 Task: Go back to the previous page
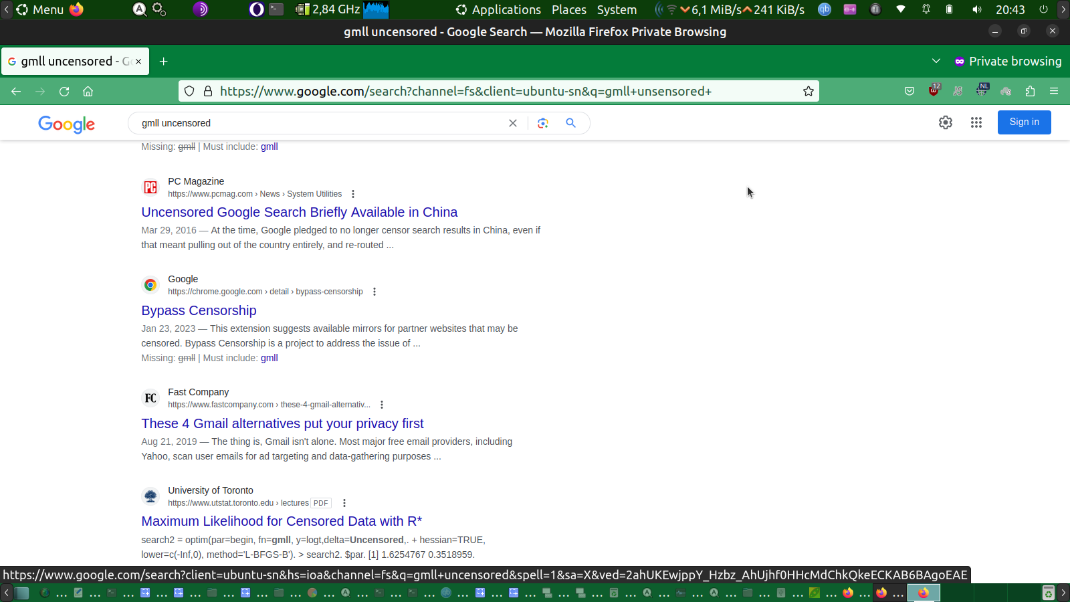tap(16, 91)
